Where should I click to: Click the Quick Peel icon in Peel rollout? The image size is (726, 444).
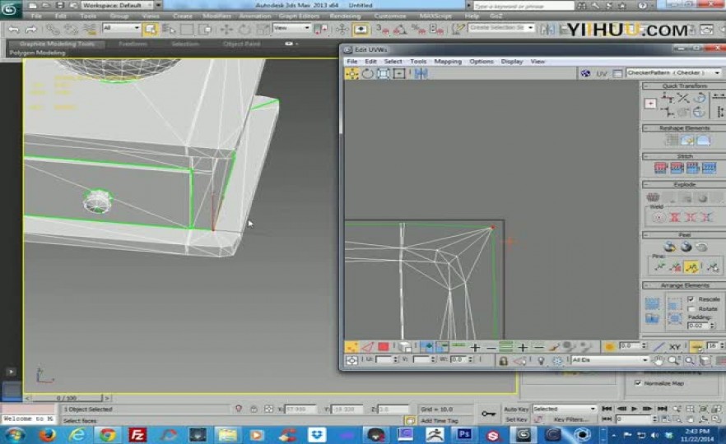click(669, 247)
